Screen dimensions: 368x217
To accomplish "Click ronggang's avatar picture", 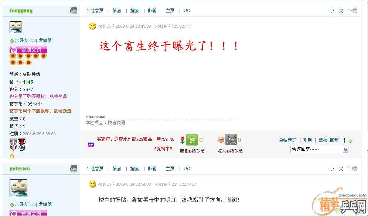I will click(x=16, y=27).
